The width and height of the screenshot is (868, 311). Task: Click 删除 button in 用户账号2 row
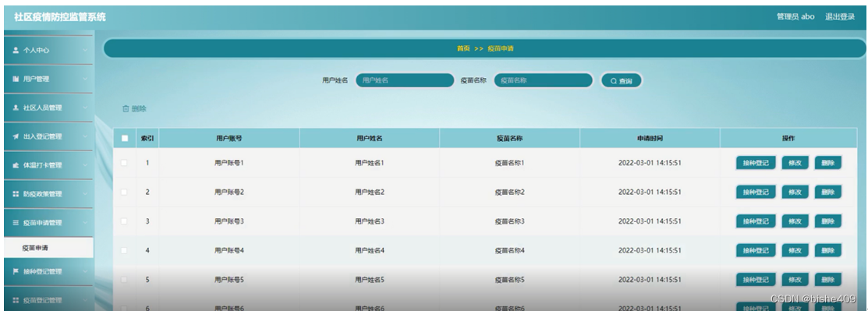(x=828, y=192)
